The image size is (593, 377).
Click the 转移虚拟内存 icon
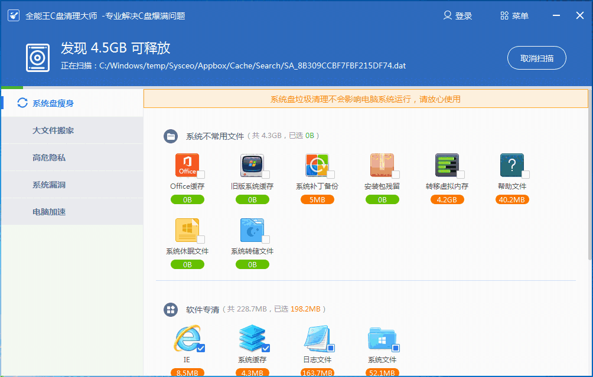coord(447,165)
